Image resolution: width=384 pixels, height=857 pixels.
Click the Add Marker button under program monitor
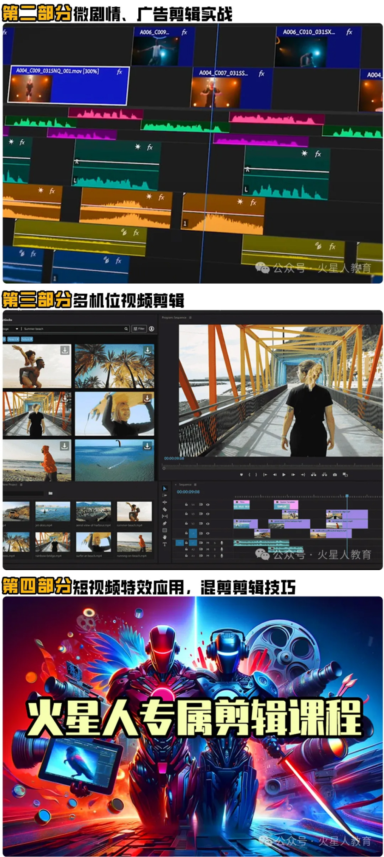(x=242, y=475)
